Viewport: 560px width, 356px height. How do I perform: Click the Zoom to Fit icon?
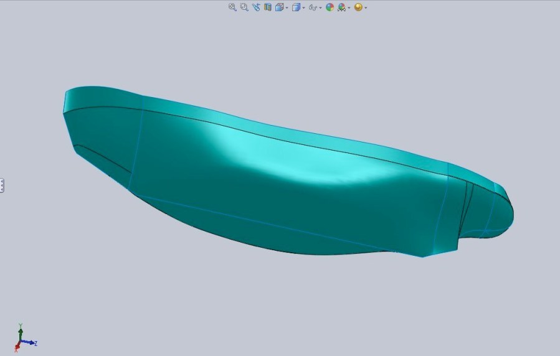232,7
